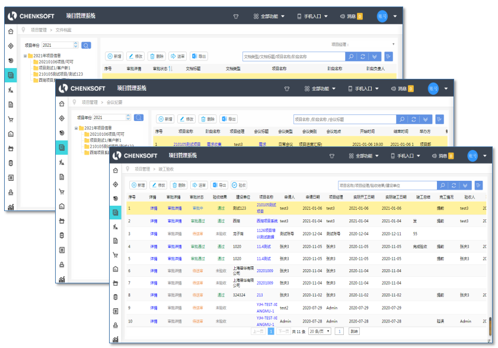Screen dimensions: 498x348
Task: Click the highlighted teal sidebar icon in 竣工验收 window
Action: point(116,212)
